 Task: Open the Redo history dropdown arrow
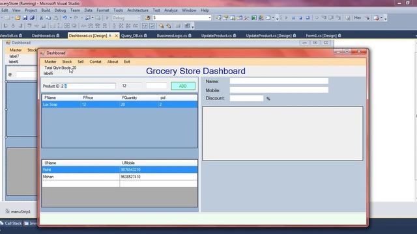(81, 18)
